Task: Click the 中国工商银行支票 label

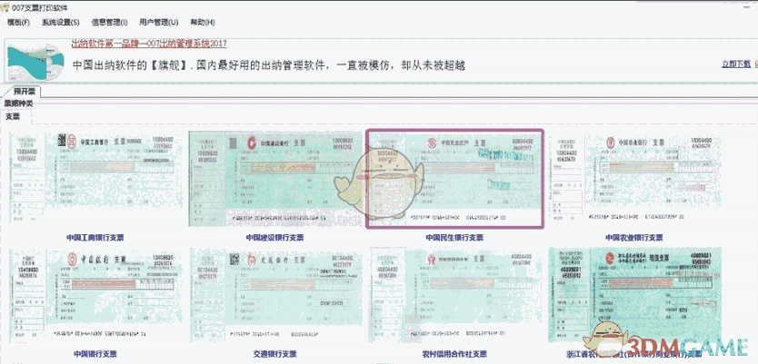Action: tap(95, 238)
